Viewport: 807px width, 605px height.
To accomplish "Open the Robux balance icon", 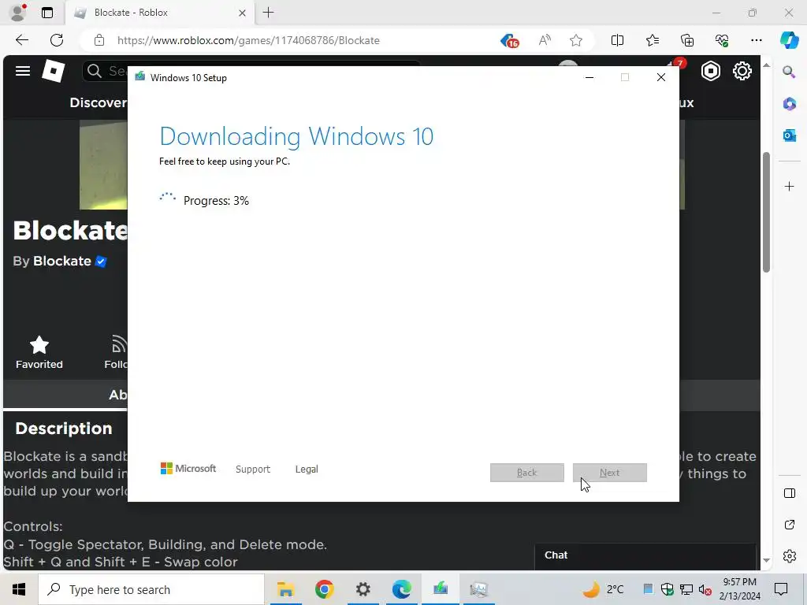I will [710, 71].
